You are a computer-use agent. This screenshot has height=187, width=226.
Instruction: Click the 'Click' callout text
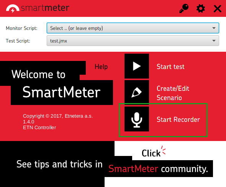click(x=151, y=153)
